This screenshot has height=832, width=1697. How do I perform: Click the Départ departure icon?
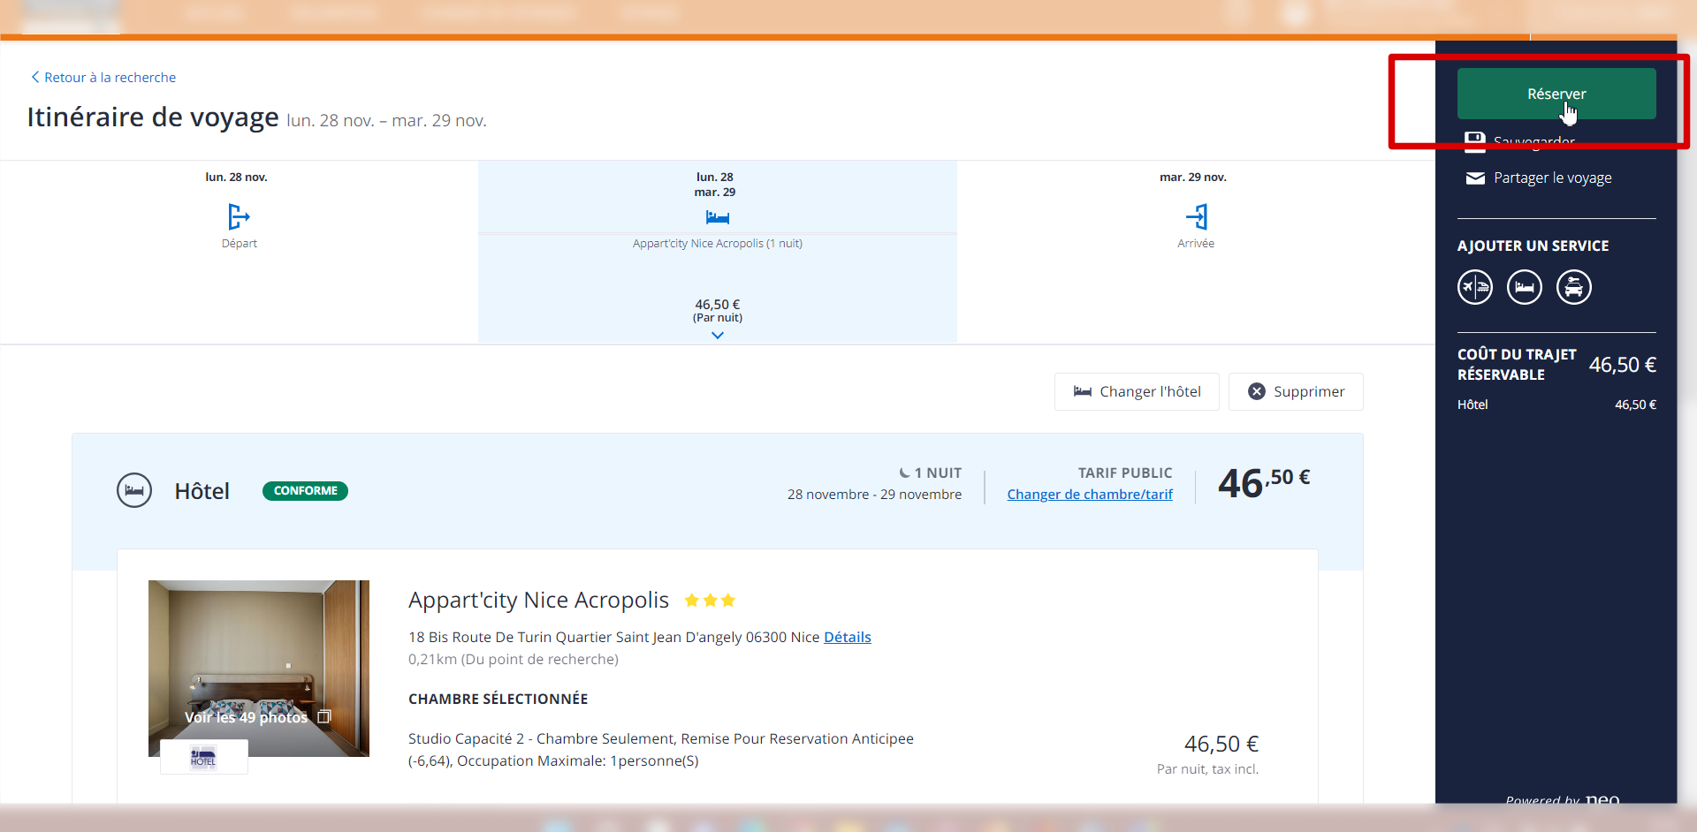(x=239, y=216)
